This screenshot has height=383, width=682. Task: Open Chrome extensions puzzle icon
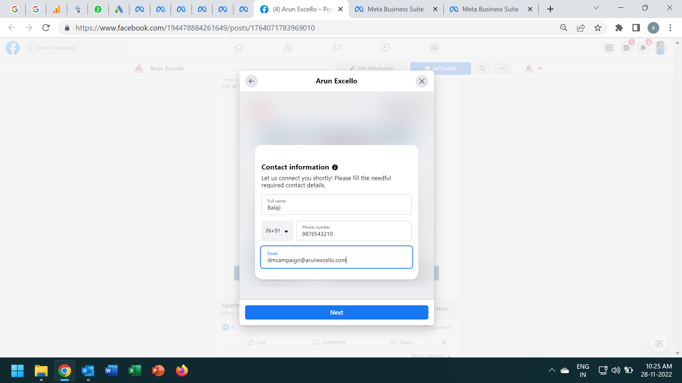(x=619, y=28)
